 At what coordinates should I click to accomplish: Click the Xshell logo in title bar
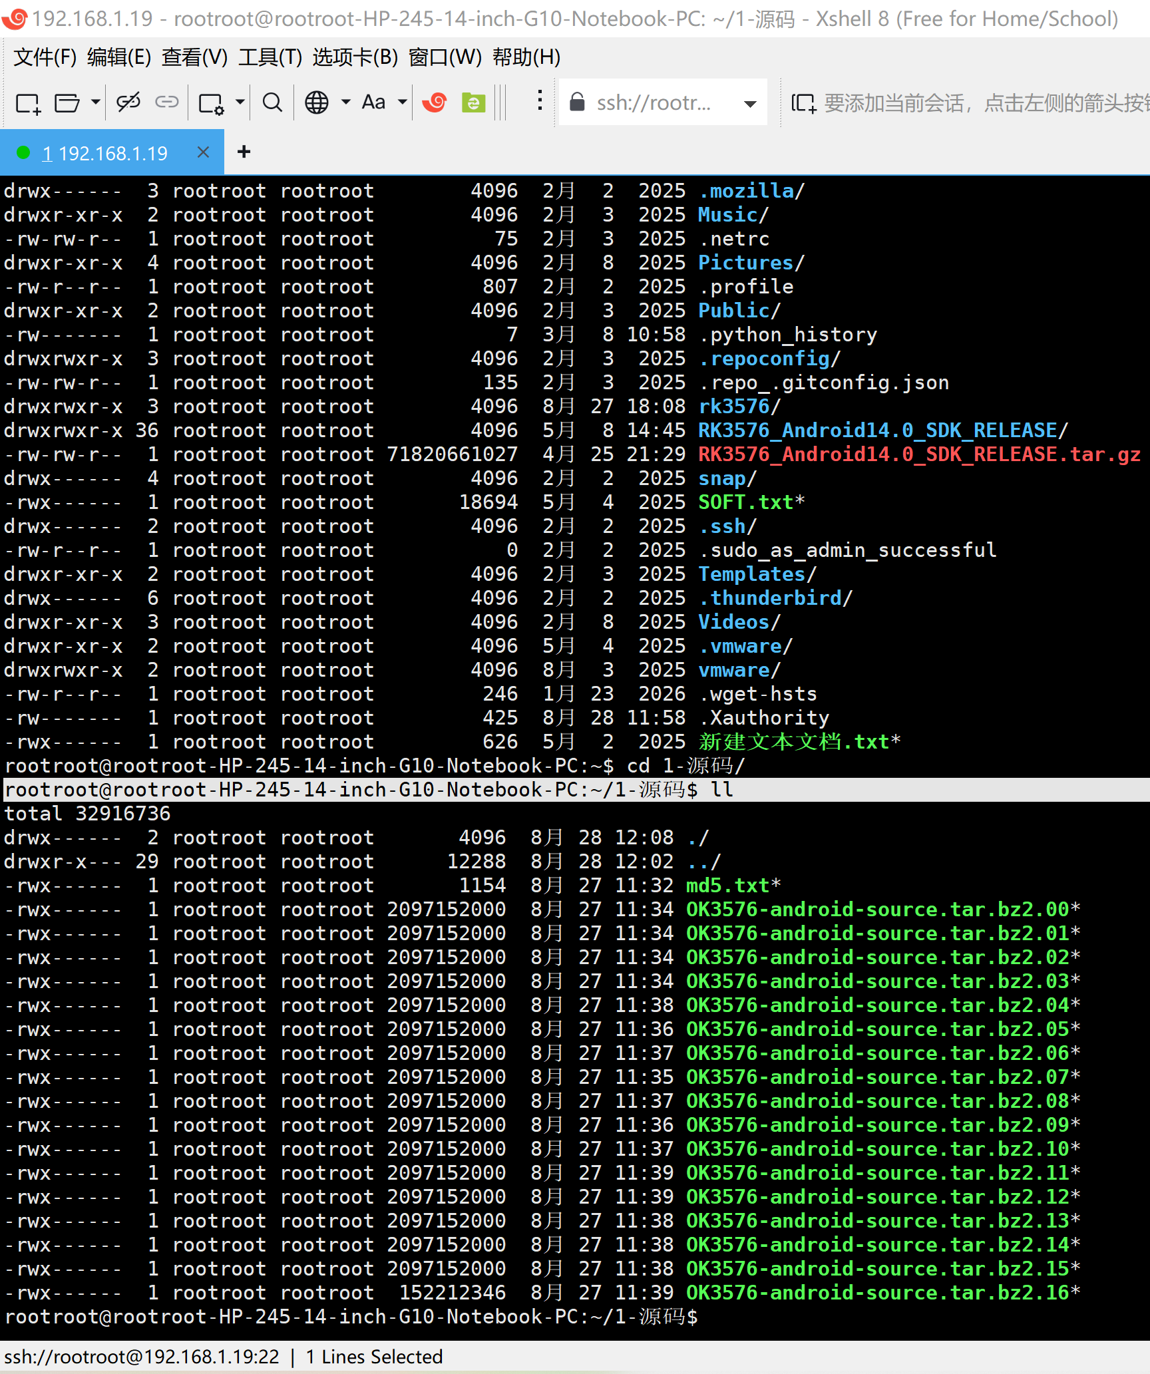coord(15,18)
